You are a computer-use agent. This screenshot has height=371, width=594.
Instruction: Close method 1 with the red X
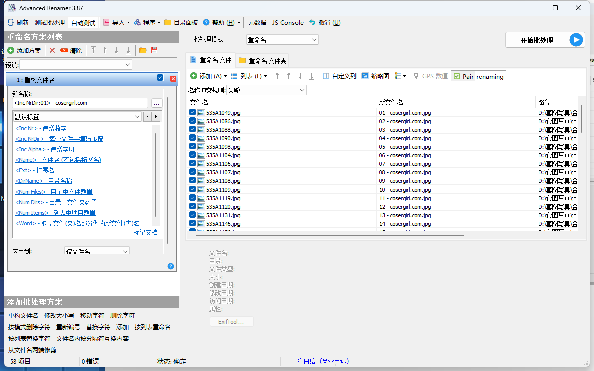(x=173, y=78)
